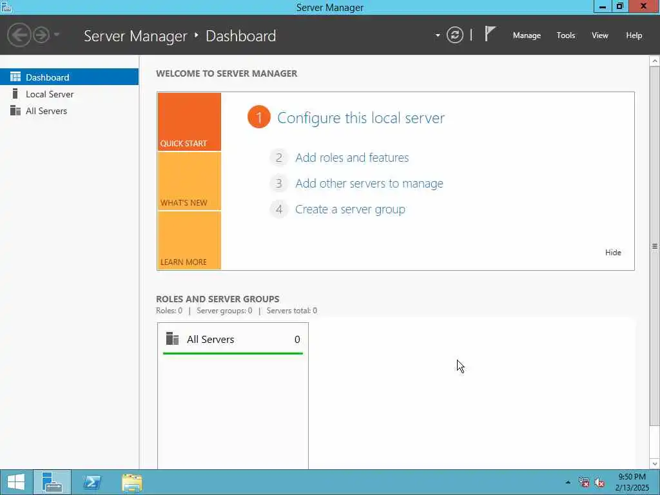The width and height of the screenshot is (660, 495).
Task: Click Server Manager in the breadcrumb title
Action: point(135,36)
